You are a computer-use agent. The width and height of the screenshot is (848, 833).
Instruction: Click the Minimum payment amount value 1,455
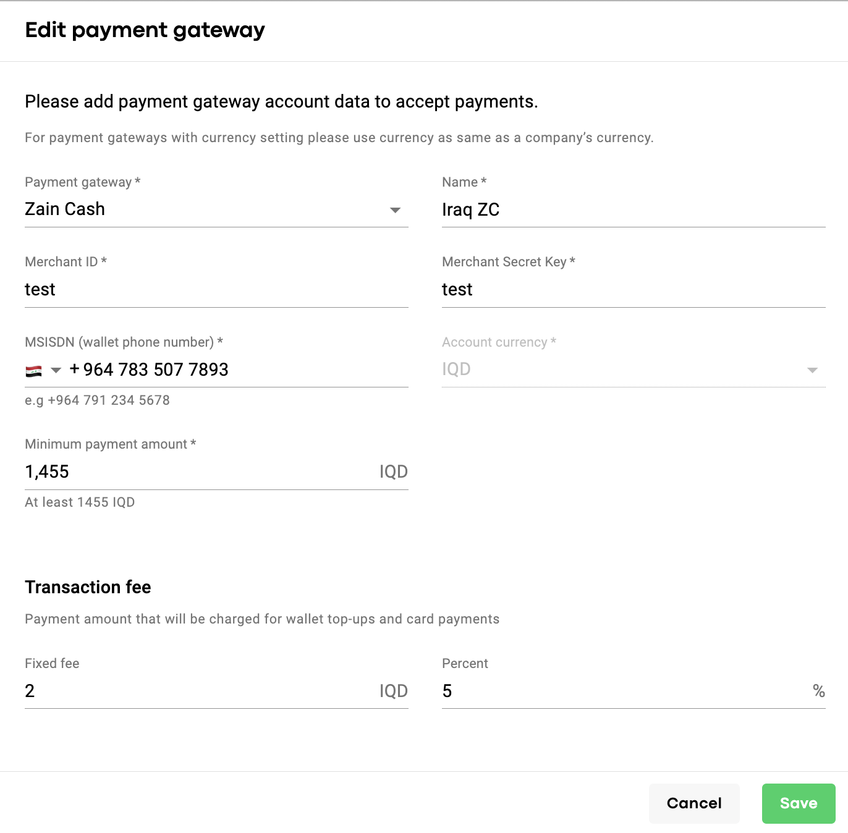click(x=47, y=472)
